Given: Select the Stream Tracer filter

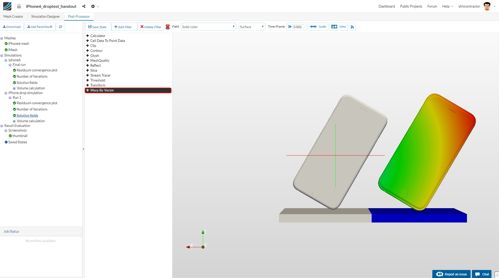Looking at the screenshot, I should [101, 75].
